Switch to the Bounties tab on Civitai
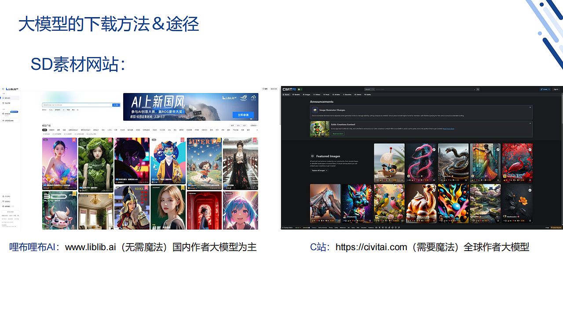Viewport: 563px width, 316px height. [347, 95]
